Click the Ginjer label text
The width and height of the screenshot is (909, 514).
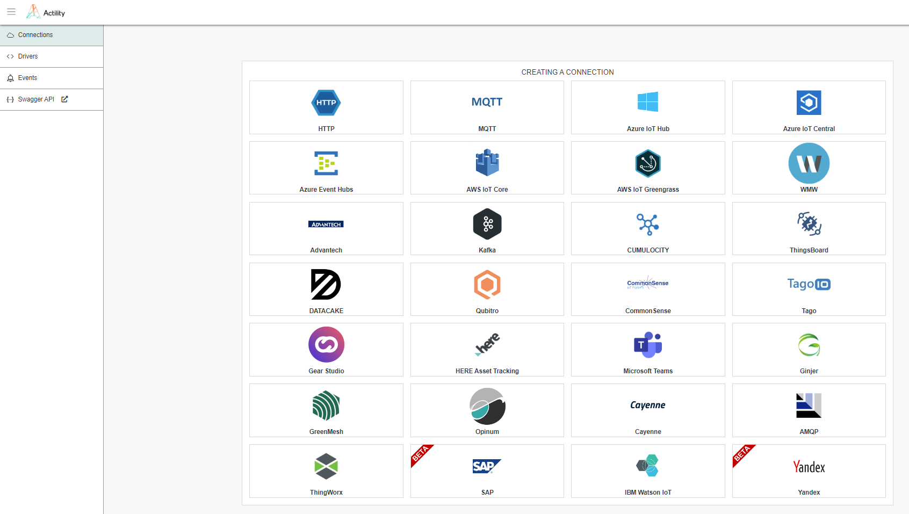click(x=809, y=371)
